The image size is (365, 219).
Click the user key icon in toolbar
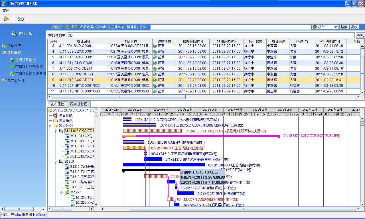point(6,19)
